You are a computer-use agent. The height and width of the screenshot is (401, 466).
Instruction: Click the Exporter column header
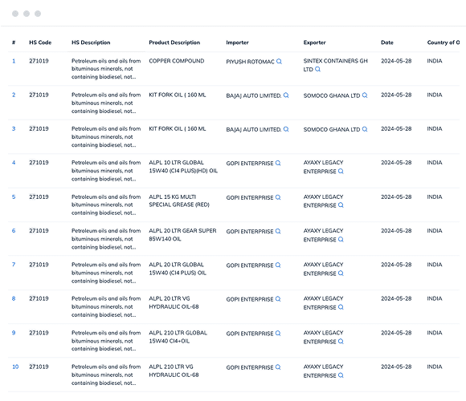pos(314,43)
